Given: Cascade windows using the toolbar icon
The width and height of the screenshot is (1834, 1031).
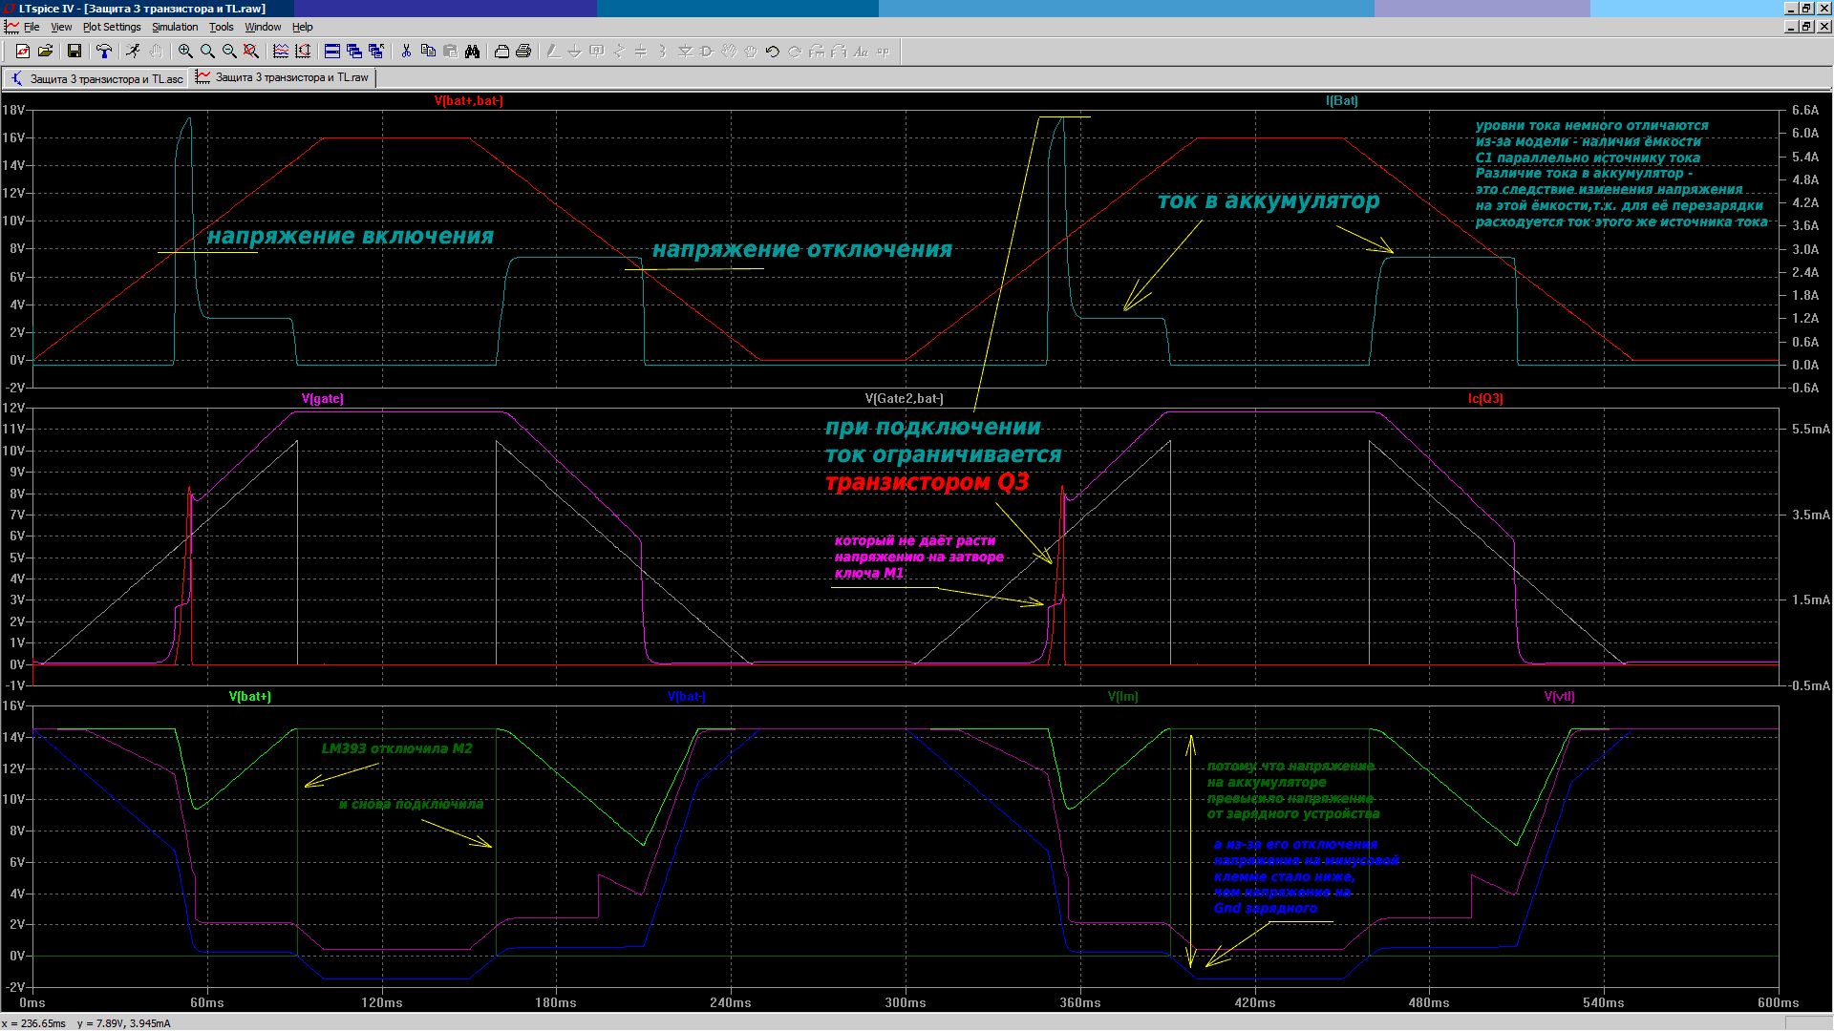Looking at the screenshot, I should coord(354,52).
